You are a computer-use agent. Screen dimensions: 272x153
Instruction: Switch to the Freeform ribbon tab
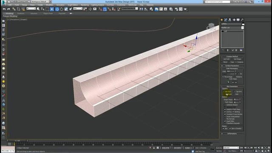(x=21, y=13)
